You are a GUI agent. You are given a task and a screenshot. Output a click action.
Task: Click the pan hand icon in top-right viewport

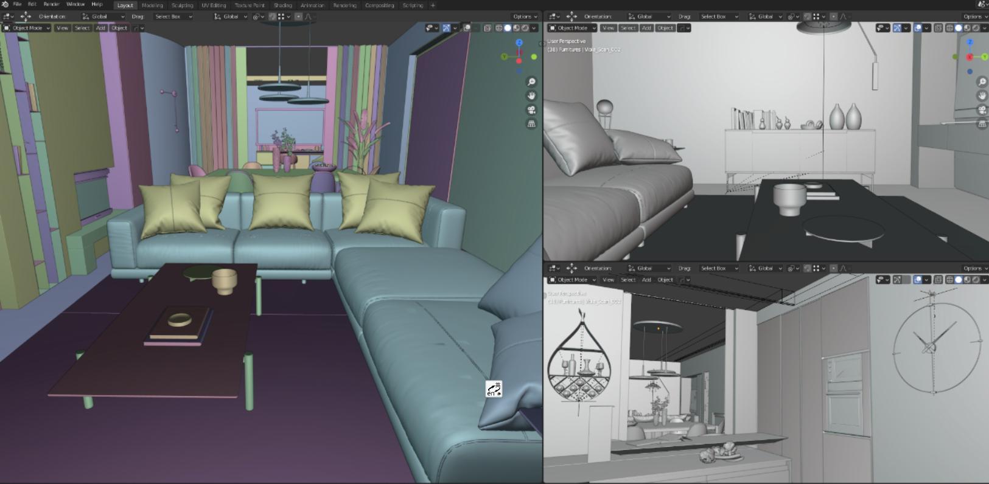(982, 95)
